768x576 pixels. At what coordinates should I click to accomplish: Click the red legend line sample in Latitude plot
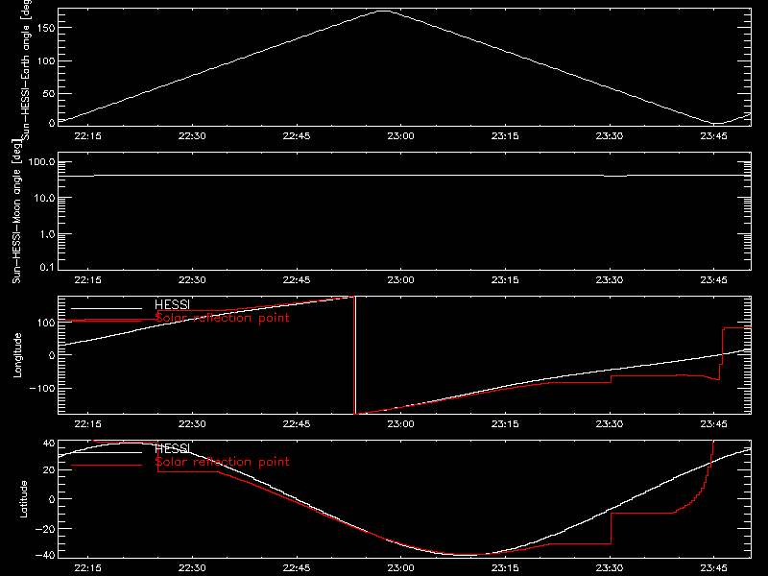[x=107, y=466]
